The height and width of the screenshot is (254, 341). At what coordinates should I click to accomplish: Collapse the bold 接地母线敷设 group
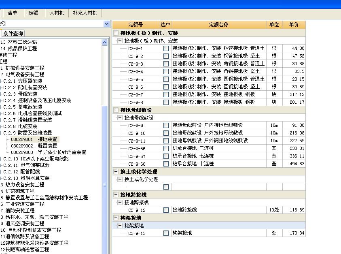116,110
